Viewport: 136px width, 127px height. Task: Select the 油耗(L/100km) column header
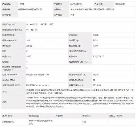[x=116, y=116]
